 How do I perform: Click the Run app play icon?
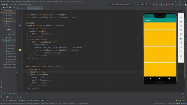[x=154, y=5]
